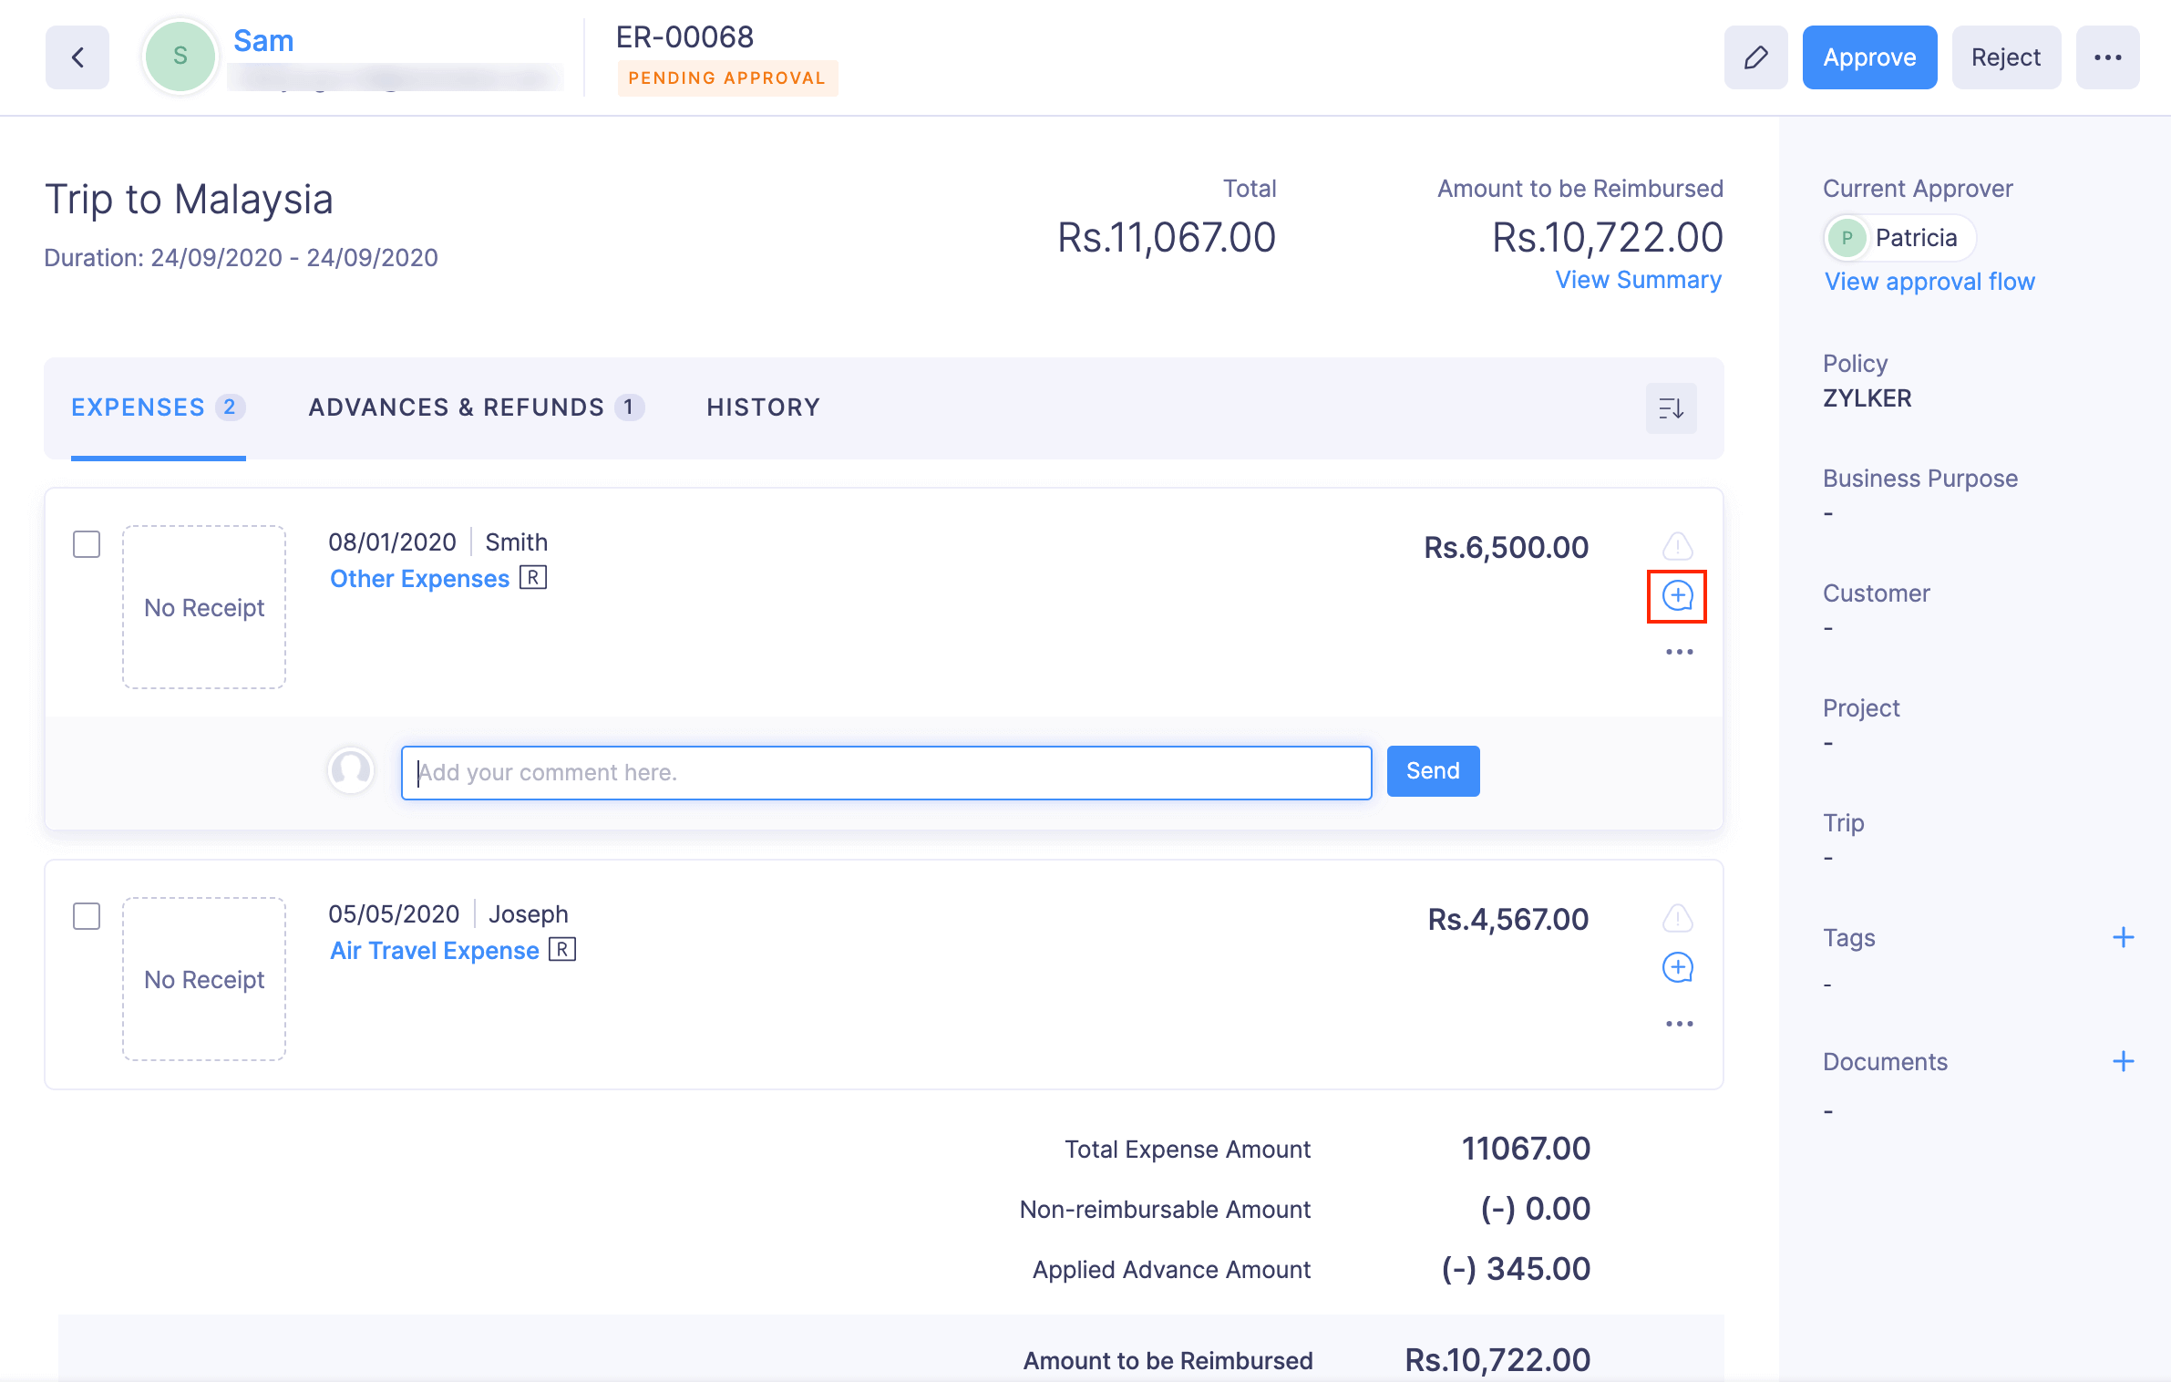Select the Other Expenses checkbox
The width and height of the screenshot is (2171, 1382).
[87, 544]
